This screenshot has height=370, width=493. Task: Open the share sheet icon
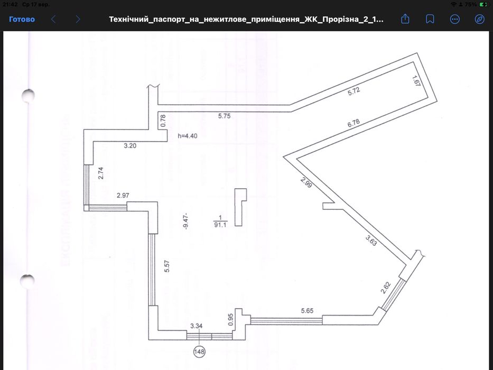pos(405,19)
